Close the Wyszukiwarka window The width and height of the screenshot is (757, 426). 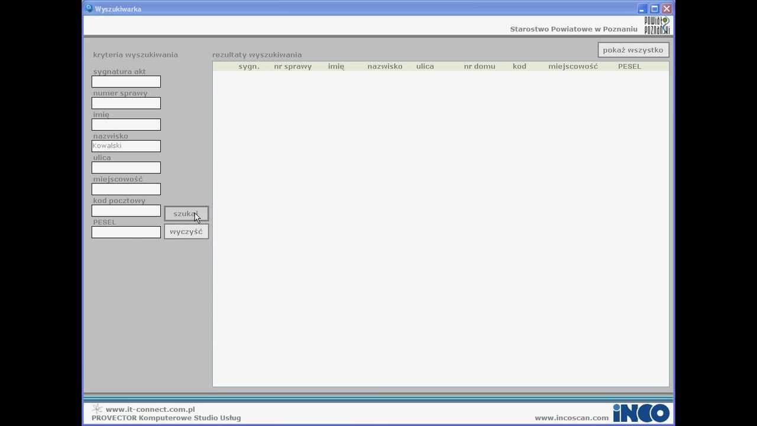click(667, 9)
